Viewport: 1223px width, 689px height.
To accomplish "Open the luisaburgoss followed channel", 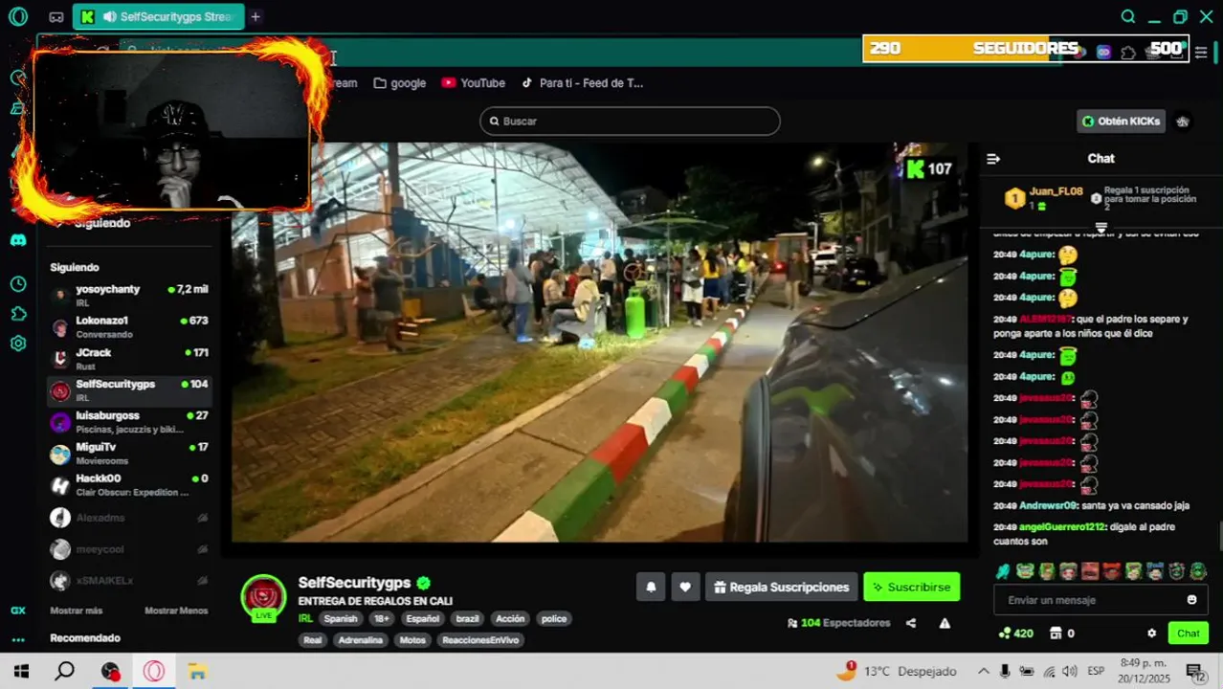I will (129, 421).
